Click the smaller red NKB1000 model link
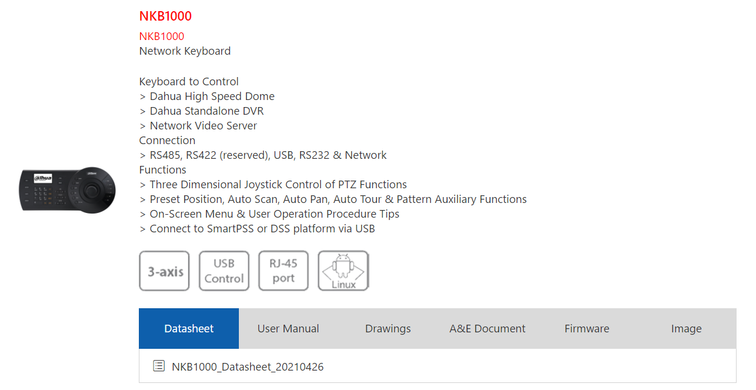Image resolution: width=756 pixels, height=390 pixels. click(x=162, y=36)
